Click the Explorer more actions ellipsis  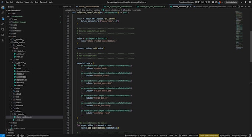coord(60,7)
